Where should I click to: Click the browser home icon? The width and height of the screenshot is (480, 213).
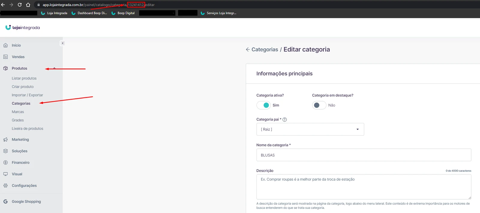pos(28,5)
